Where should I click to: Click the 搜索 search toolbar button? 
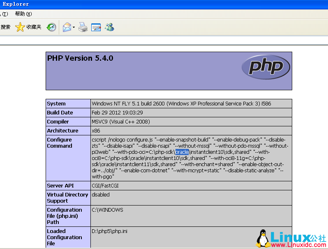(5, 27)
